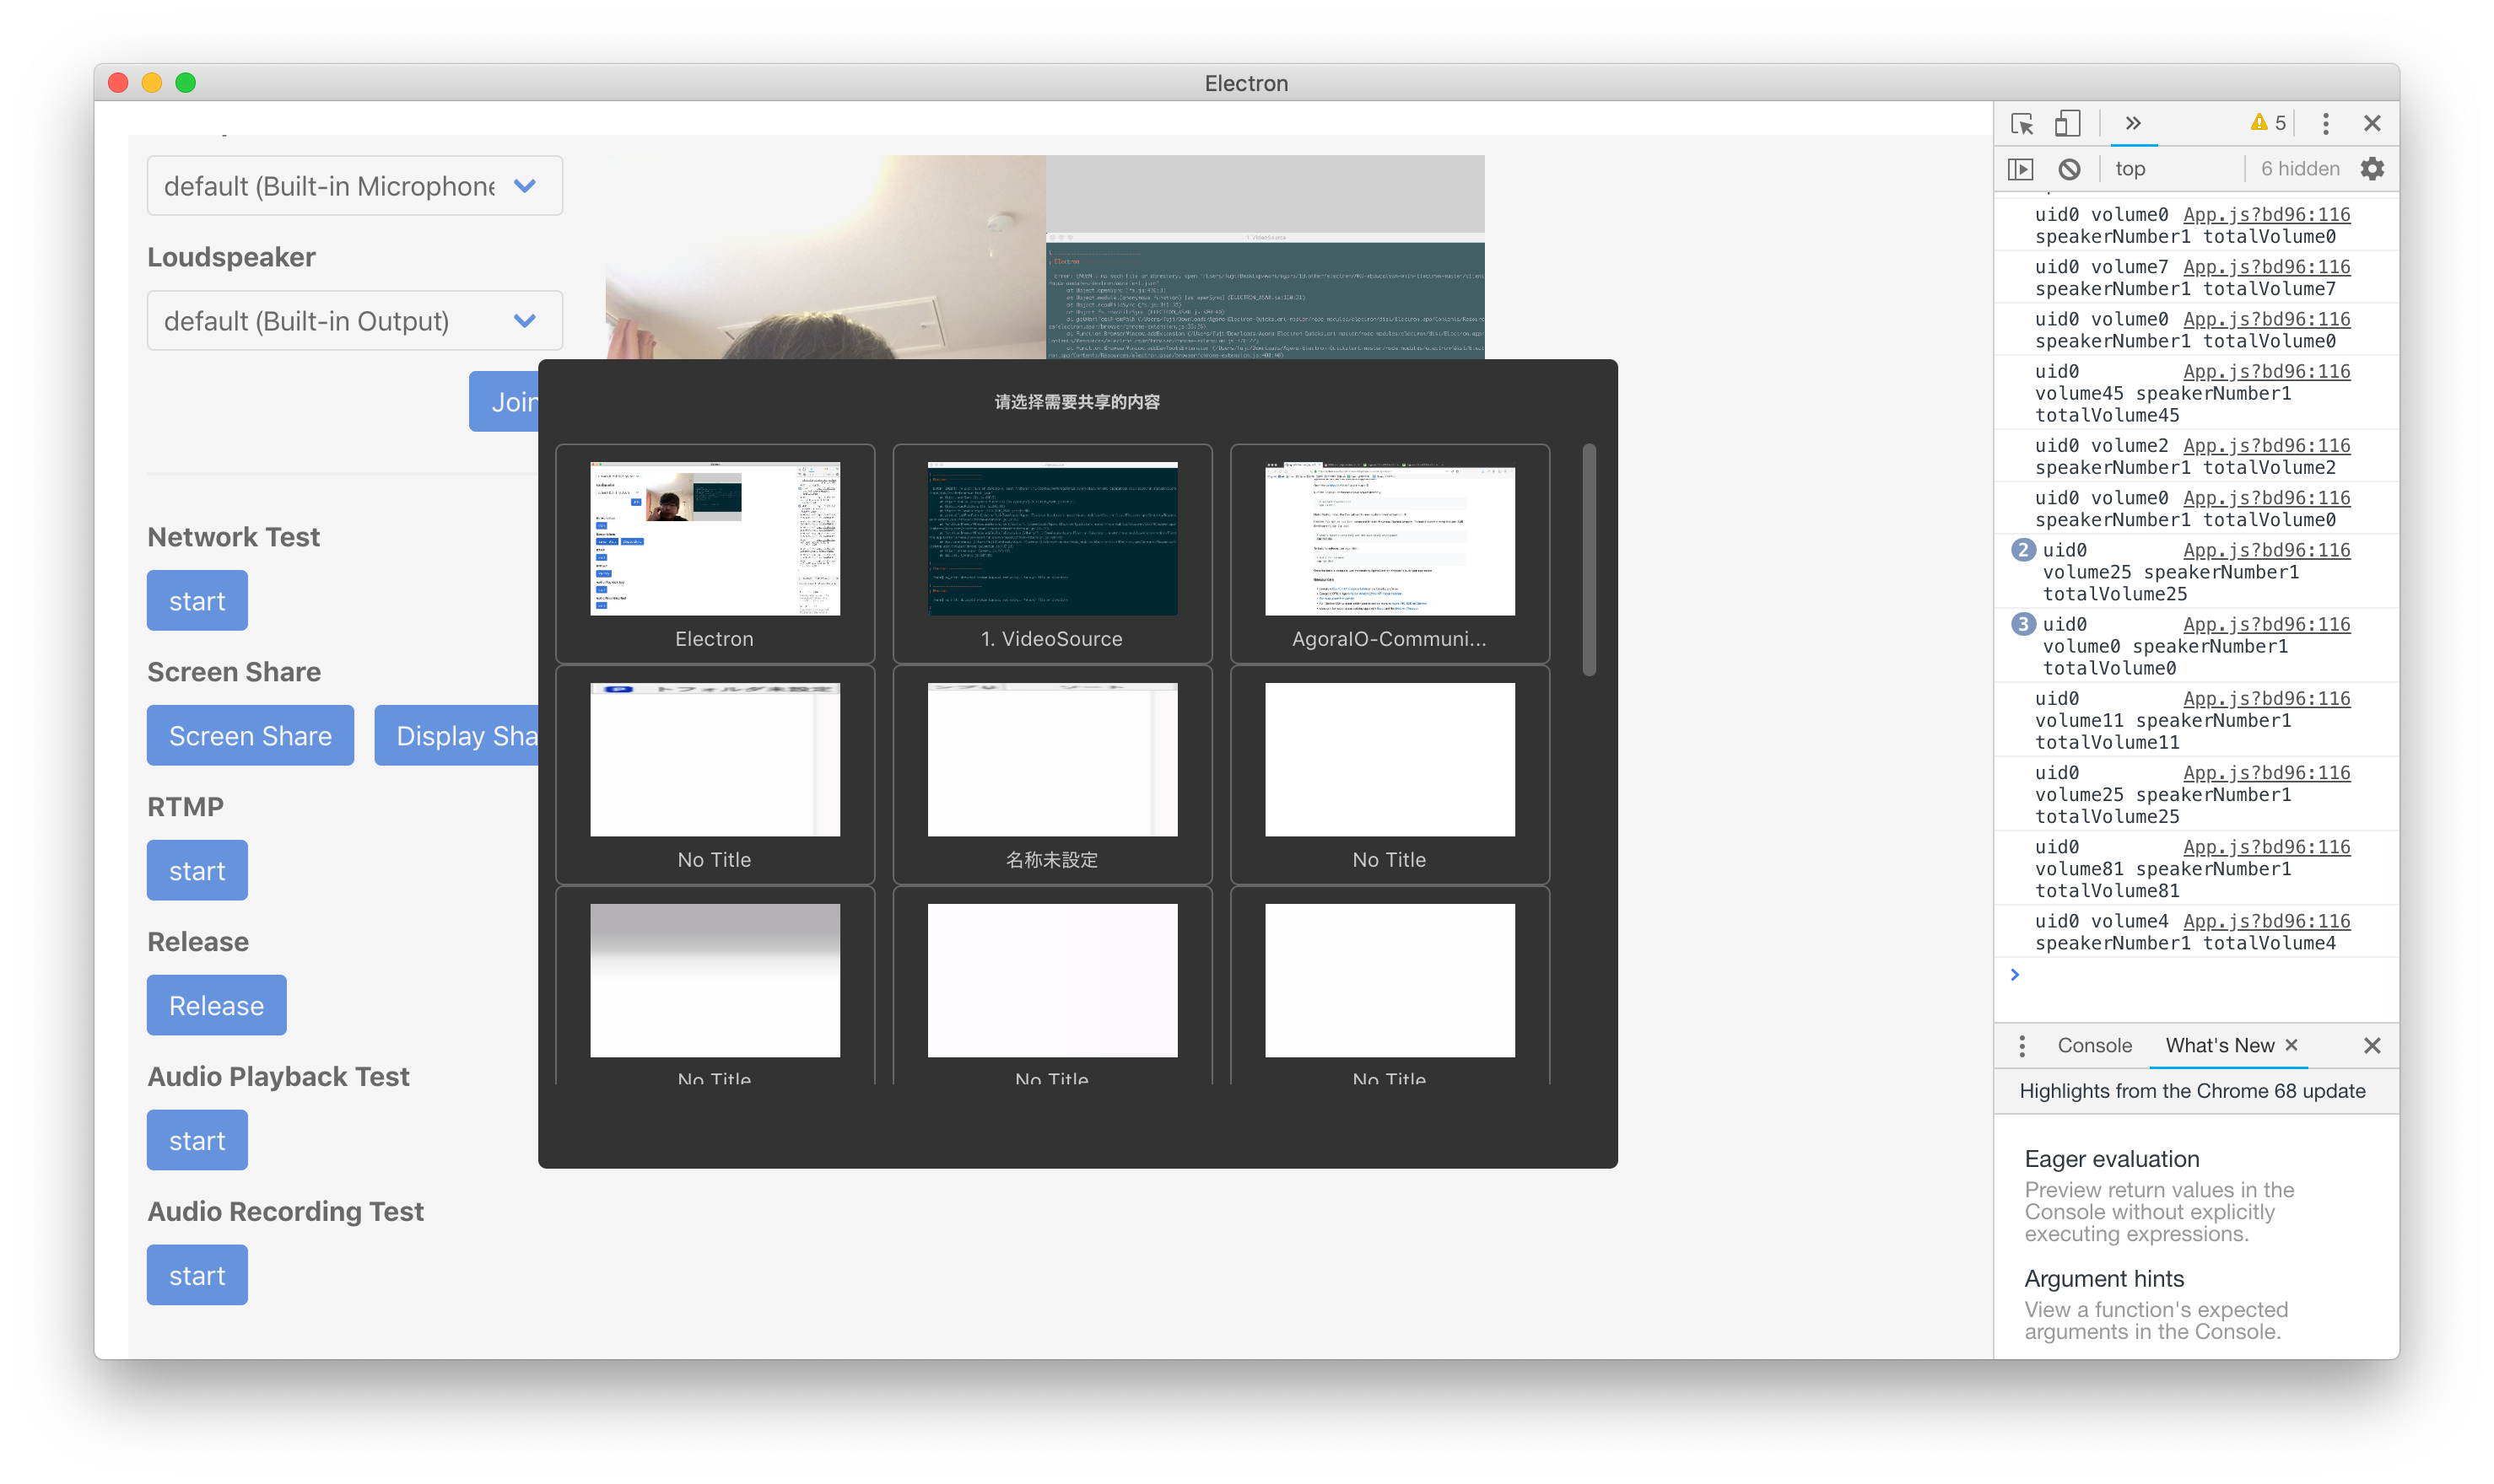
Task: Click the share dialog scrollbar
Action: [1589, 560]
